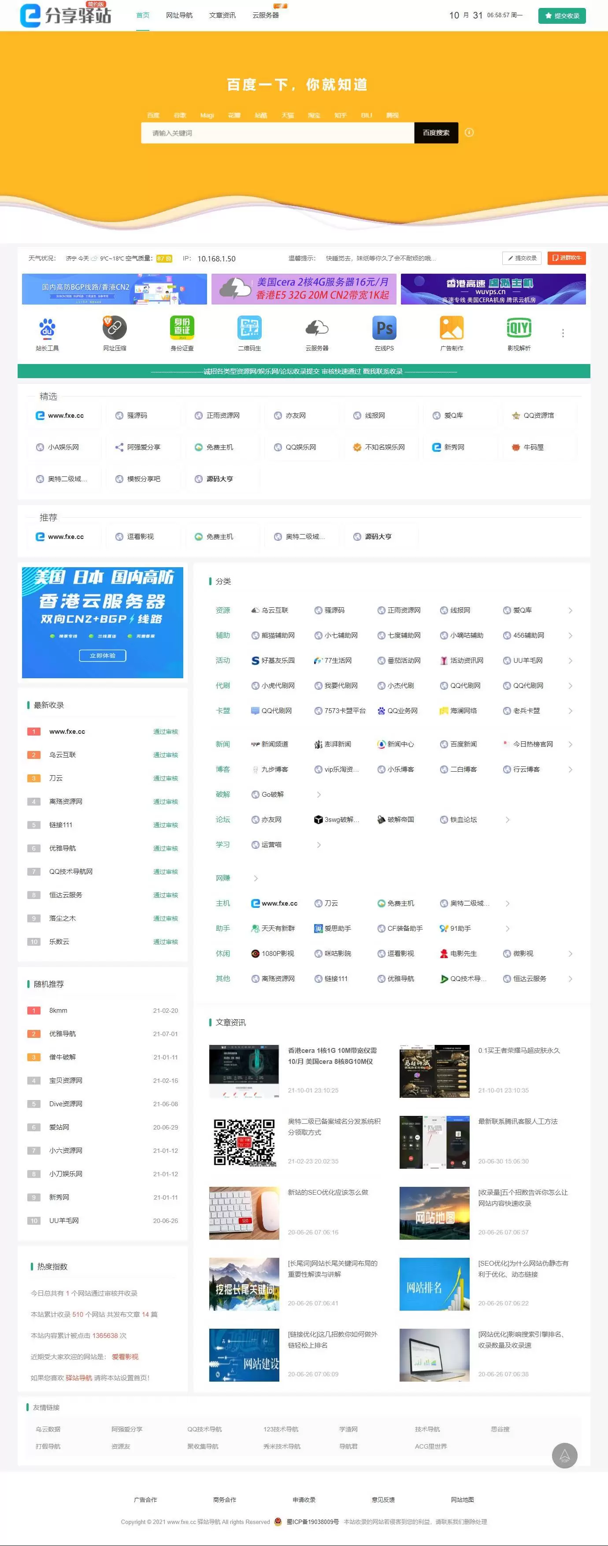Click the orange 进群吹牛 button
The height and width of the screenshot is (1546, 608).
566,258
